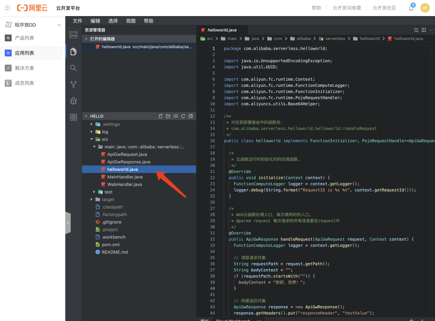Open the 选择 menu
Image resolution: width=435 pixels, height=321 pixels.
(x=113, y=21)
